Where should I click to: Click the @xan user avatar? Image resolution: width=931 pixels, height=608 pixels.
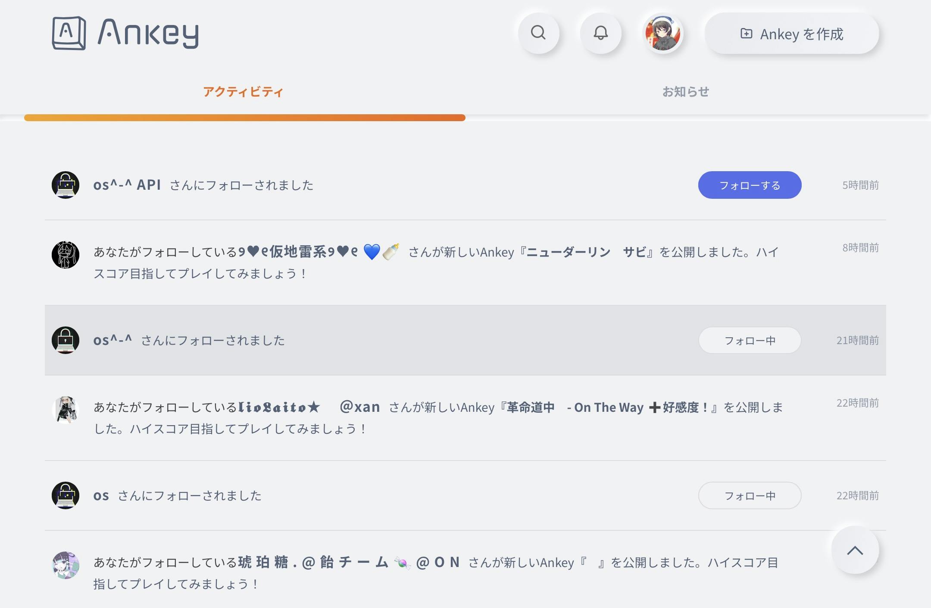(x=66, y=410)
